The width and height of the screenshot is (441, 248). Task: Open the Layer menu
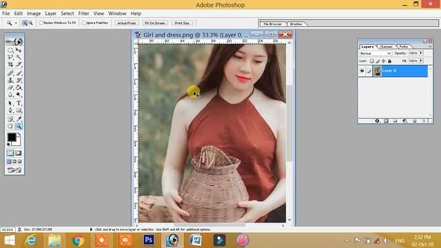tap(50, 14)
